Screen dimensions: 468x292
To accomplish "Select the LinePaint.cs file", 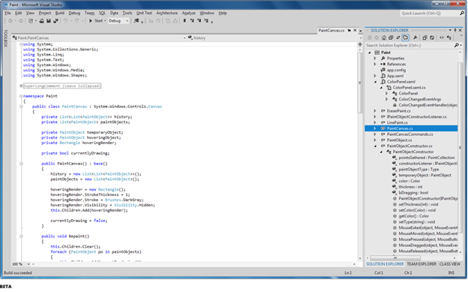I will pyautogui.click(x=397, y=122).
